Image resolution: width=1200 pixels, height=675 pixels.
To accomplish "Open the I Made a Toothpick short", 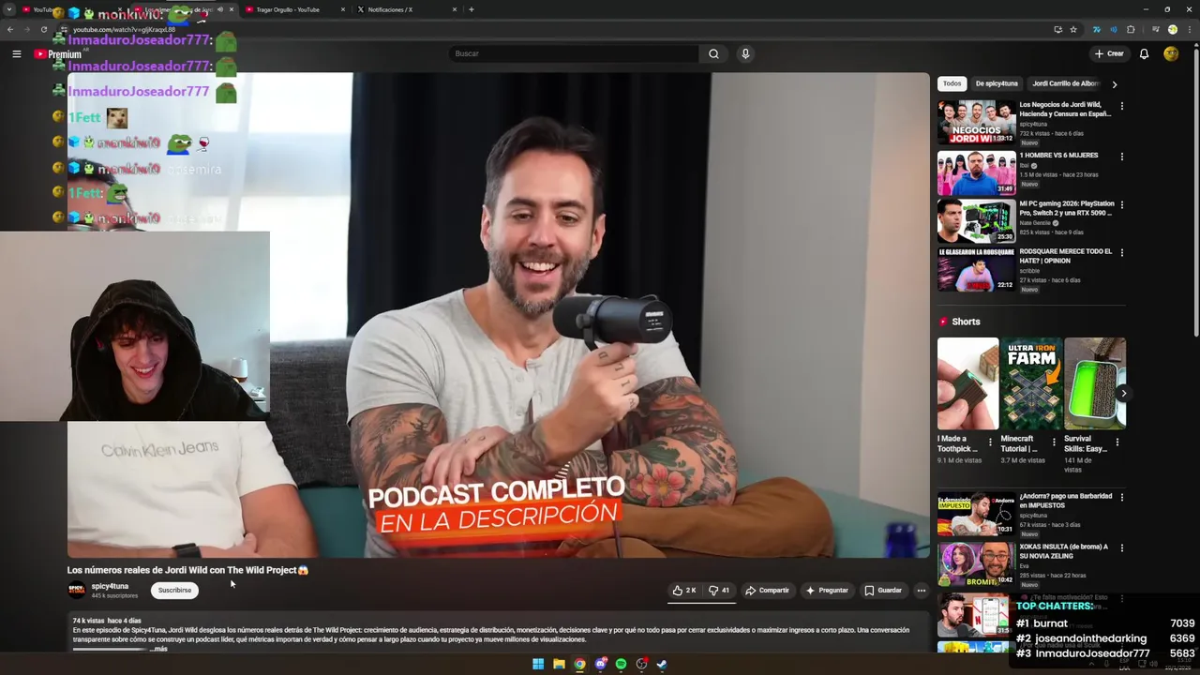I will [967, 383].
